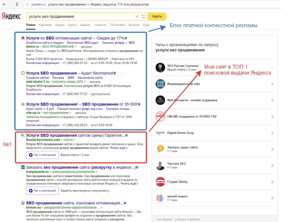Click Сообщить о проблеме link

tap(187, 219)
